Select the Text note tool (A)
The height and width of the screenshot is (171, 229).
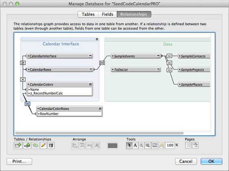coord(135,145)
